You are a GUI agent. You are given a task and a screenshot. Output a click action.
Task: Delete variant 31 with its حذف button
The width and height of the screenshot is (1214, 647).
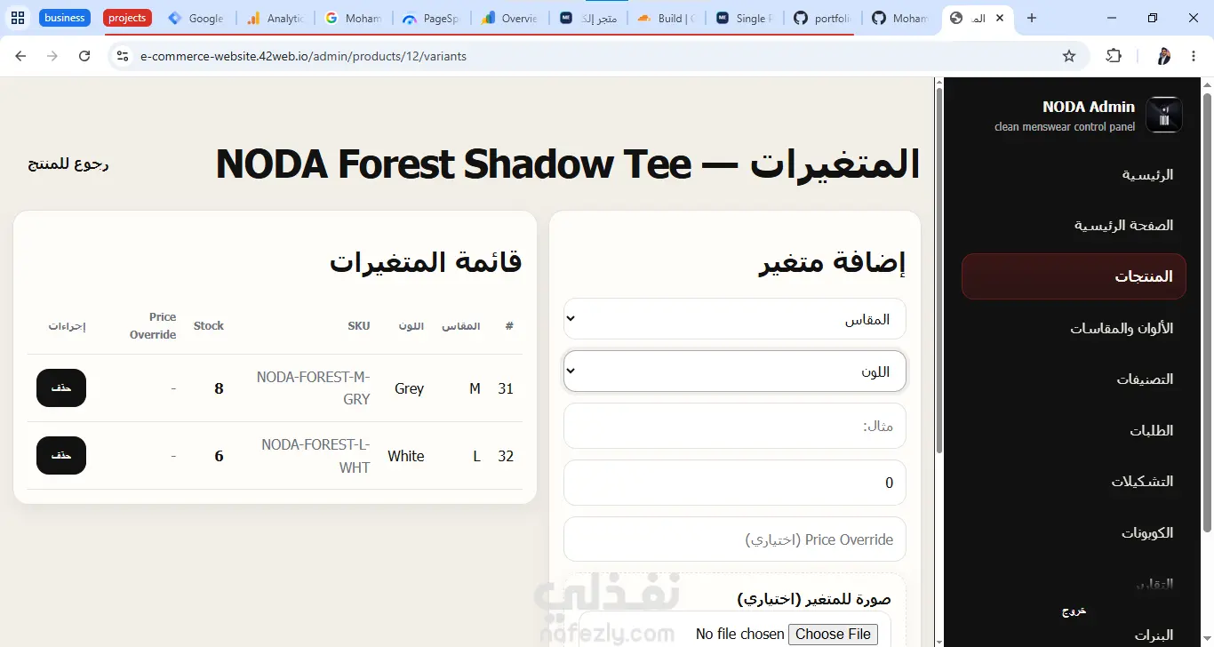(61, 388)
